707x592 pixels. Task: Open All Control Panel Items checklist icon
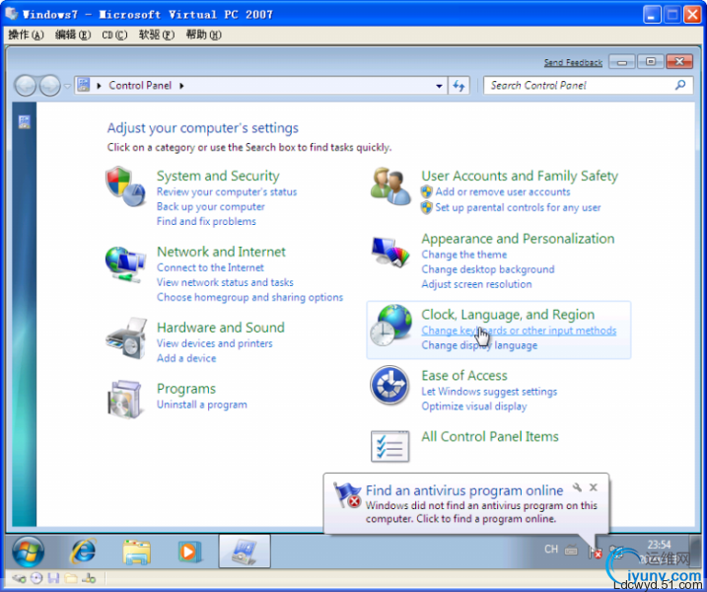(390, 446)
